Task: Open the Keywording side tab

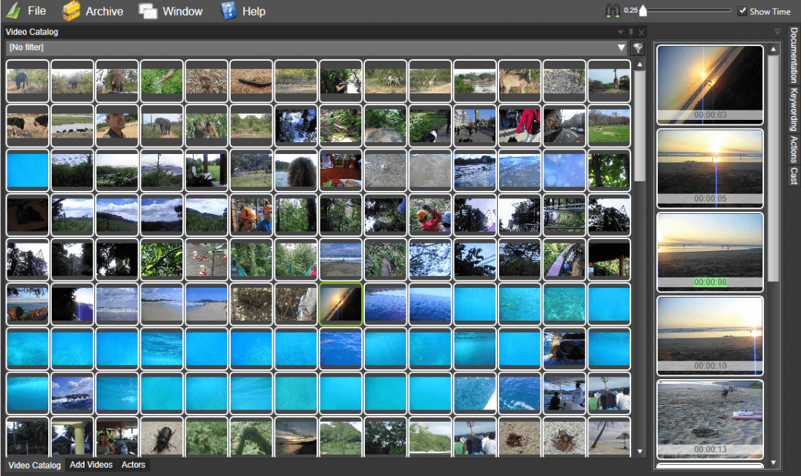Action: click(794, 109)
